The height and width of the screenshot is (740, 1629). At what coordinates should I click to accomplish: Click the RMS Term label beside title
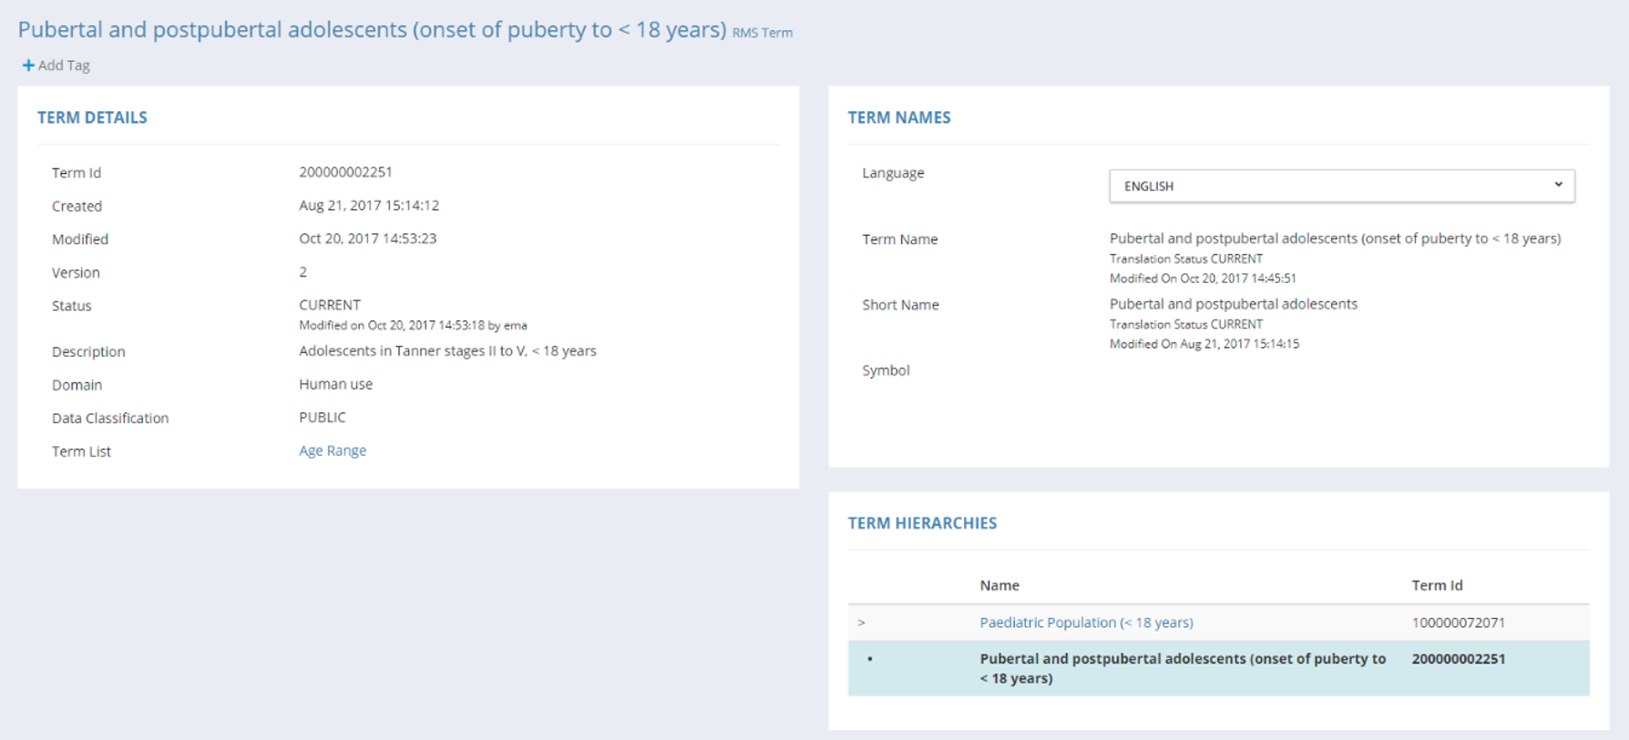(763, 33)
